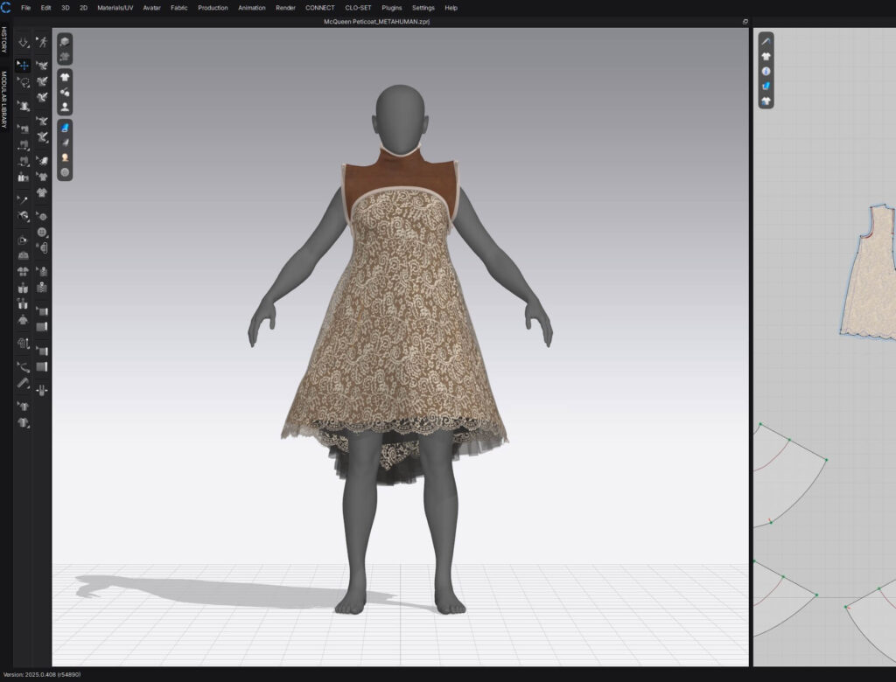This screenshot has width=896, height=682.
Task: Expand the HISTORY panel on the far left
Action: (5, 39)
